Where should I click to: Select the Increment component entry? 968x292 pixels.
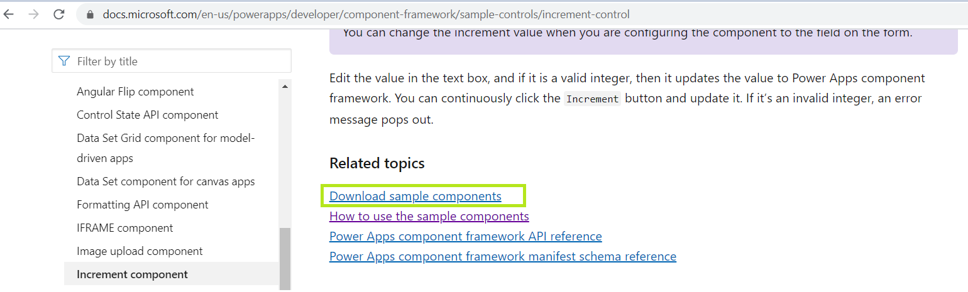(132, 274)
